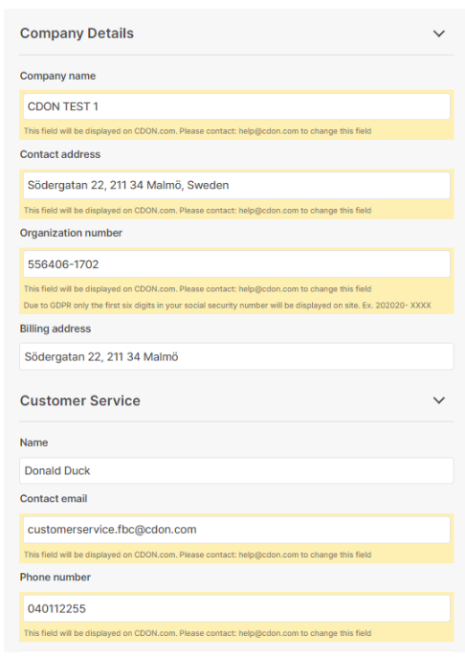Collapse the Customer Service section chevron
This screenshot has width=465, height=660.
[x=438, y=400]
